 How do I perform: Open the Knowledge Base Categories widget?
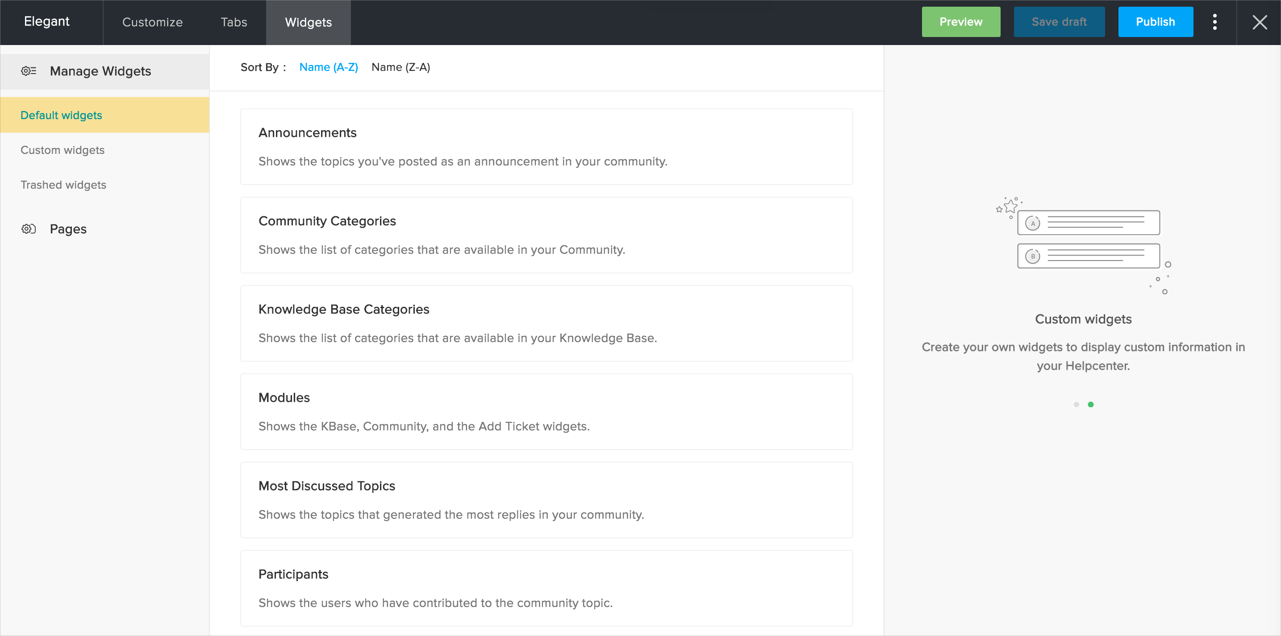point(546,323)
